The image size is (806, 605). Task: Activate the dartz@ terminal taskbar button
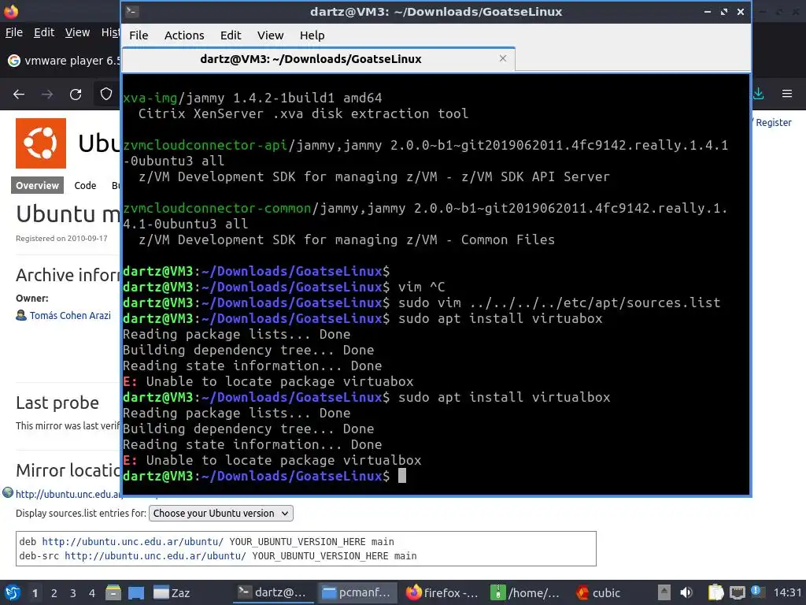click(x=272, y=592)
